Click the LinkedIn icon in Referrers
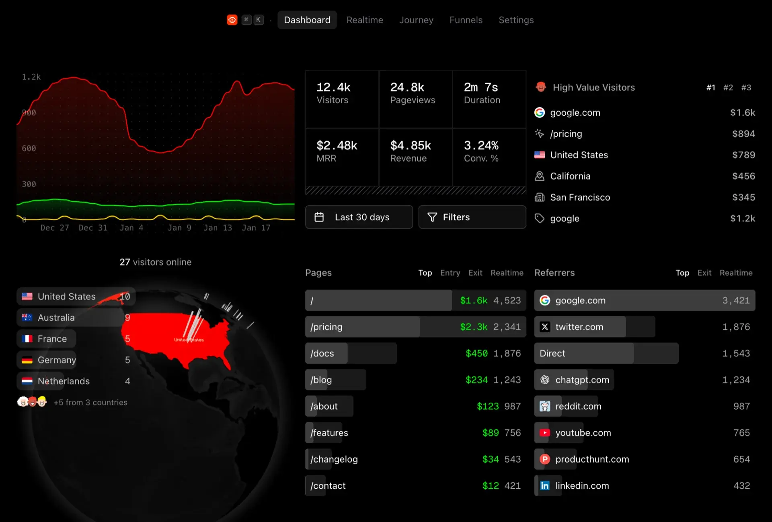772x522 pixels. (545, 485)
